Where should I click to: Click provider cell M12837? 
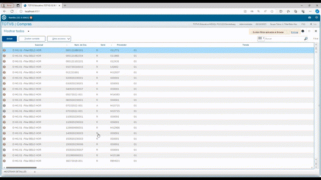(x=115, y=72)
